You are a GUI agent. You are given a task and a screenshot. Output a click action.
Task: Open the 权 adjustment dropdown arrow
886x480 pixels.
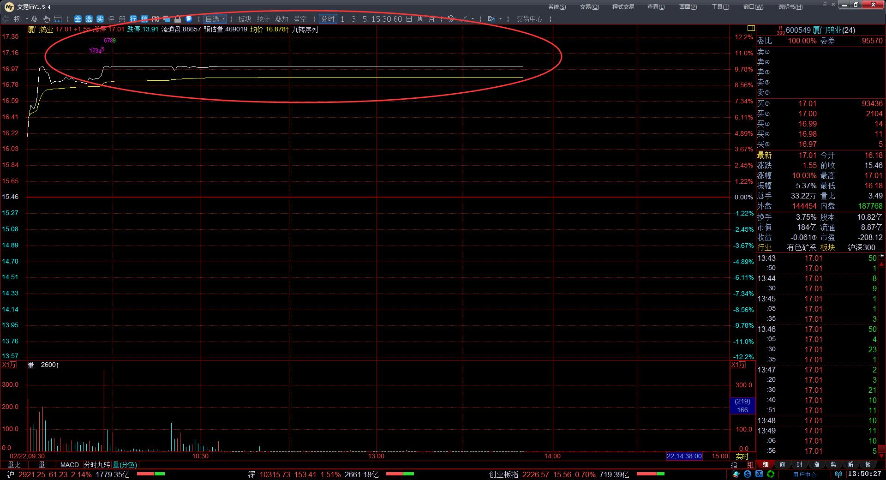27,19
